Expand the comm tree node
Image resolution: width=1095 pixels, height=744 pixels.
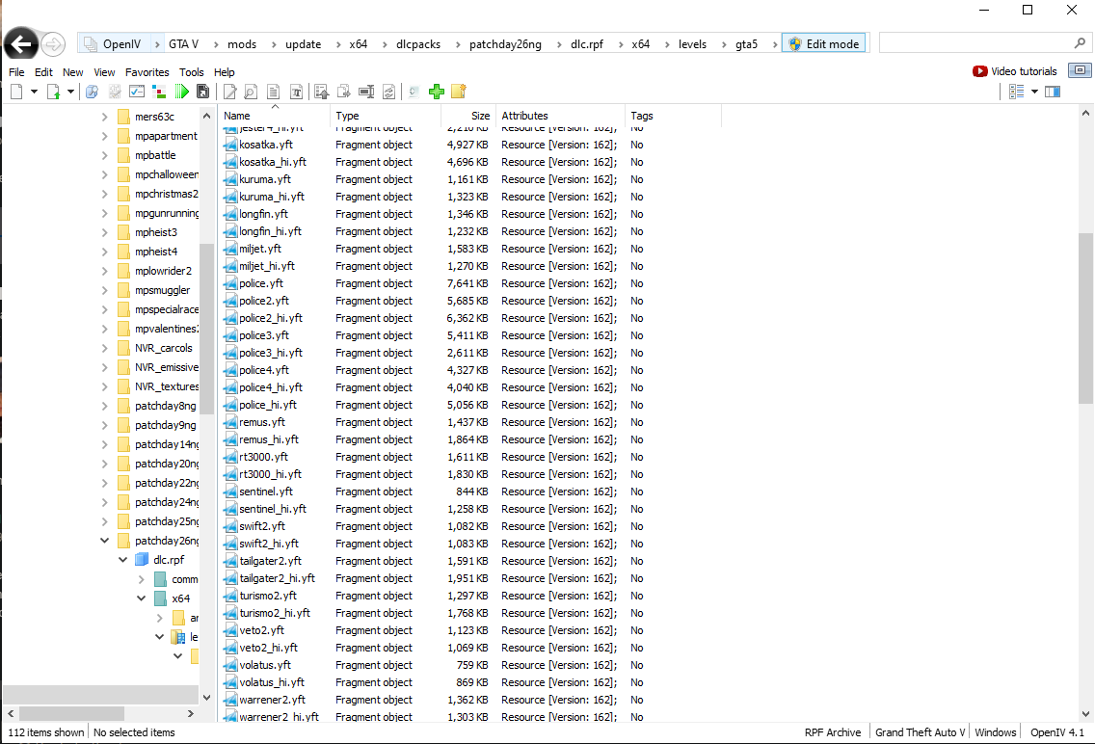click(x=141, y=579)
